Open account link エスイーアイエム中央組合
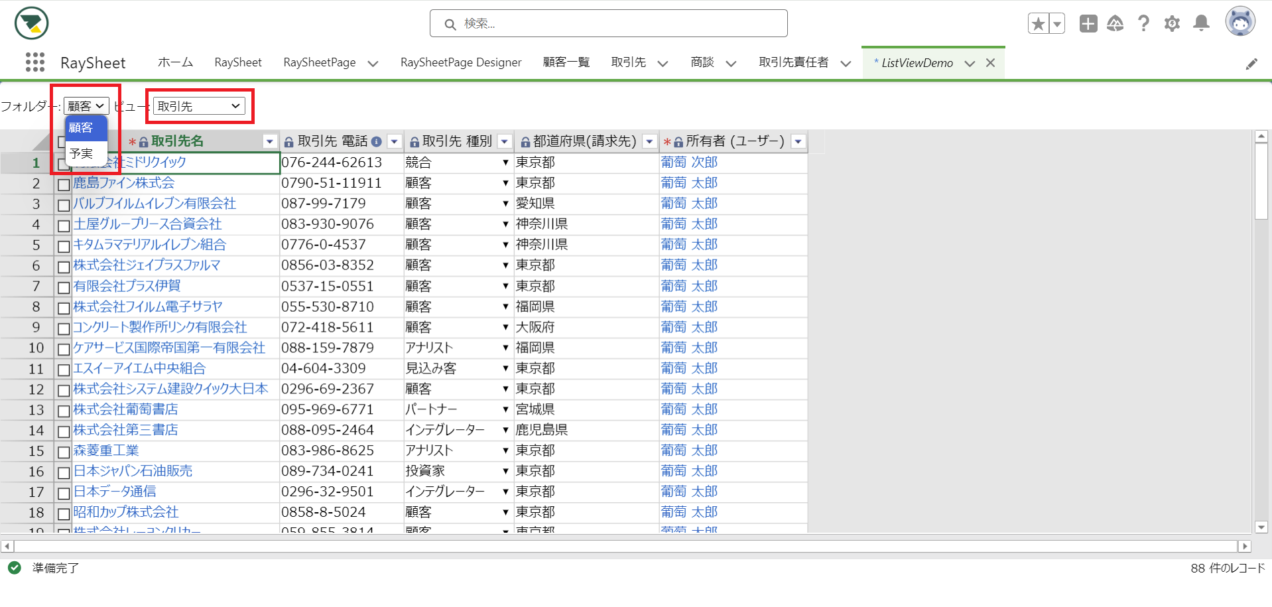This screenshot has height=607, width=1272. pos(139,368)
